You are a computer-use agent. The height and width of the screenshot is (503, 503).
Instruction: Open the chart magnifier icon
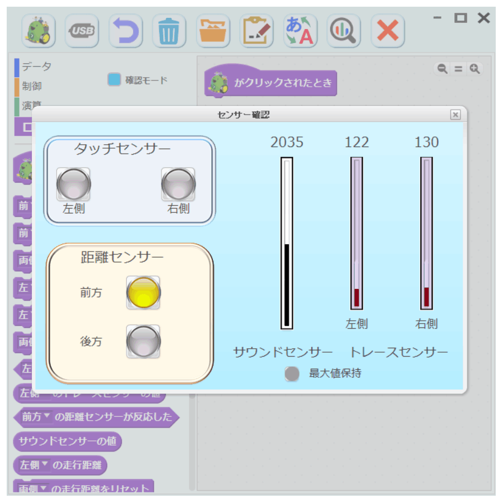[x=344, y=31]
